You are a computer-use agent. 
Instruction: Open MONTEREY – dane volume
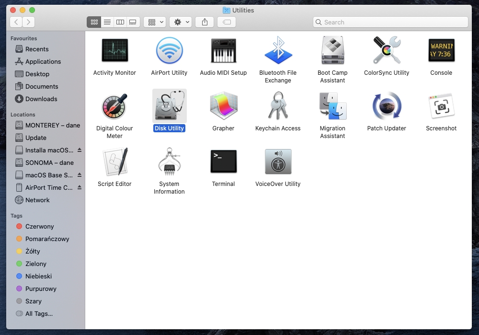pos(46,125)
